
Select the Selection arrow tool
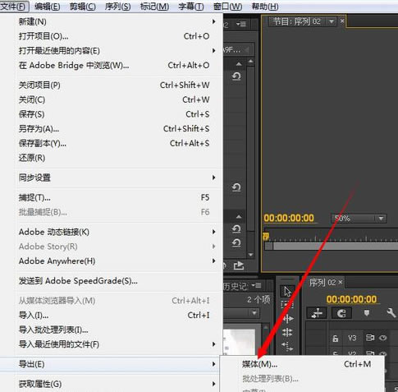(287, 291)
